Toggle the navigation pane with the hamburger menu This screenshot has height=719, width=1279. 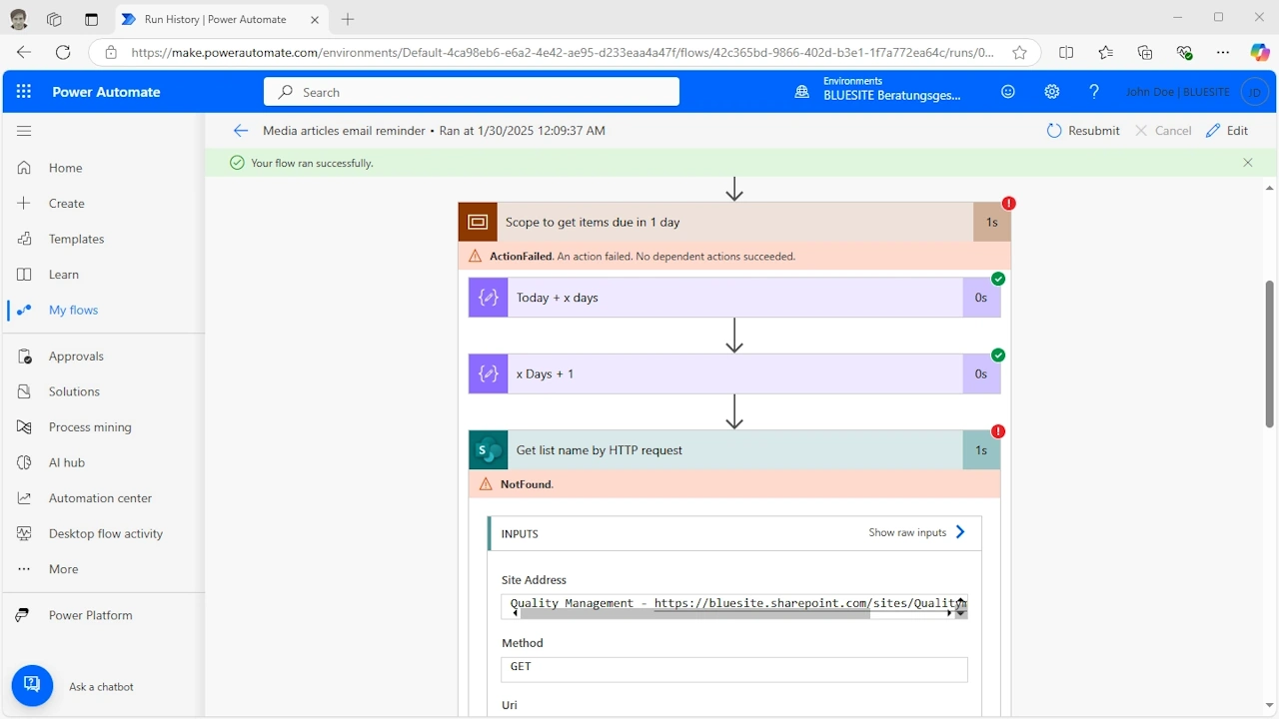(24, 131)
